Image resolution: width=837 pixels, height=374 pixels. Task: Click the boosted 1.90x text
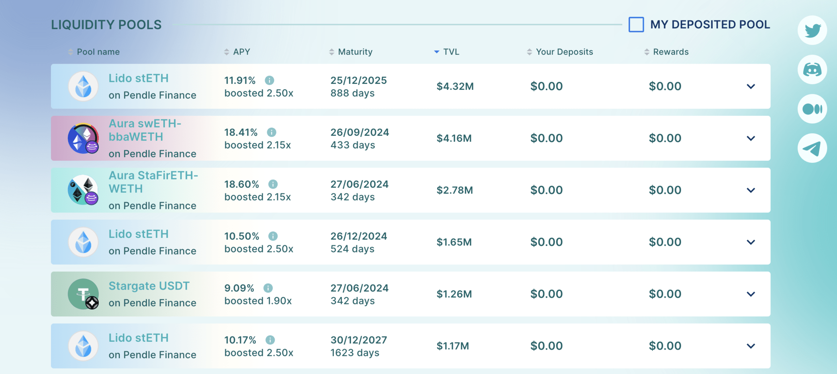coord(258,301)
